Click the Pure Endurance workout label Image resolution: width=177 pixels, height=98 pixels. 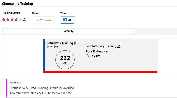coord(97,51)
